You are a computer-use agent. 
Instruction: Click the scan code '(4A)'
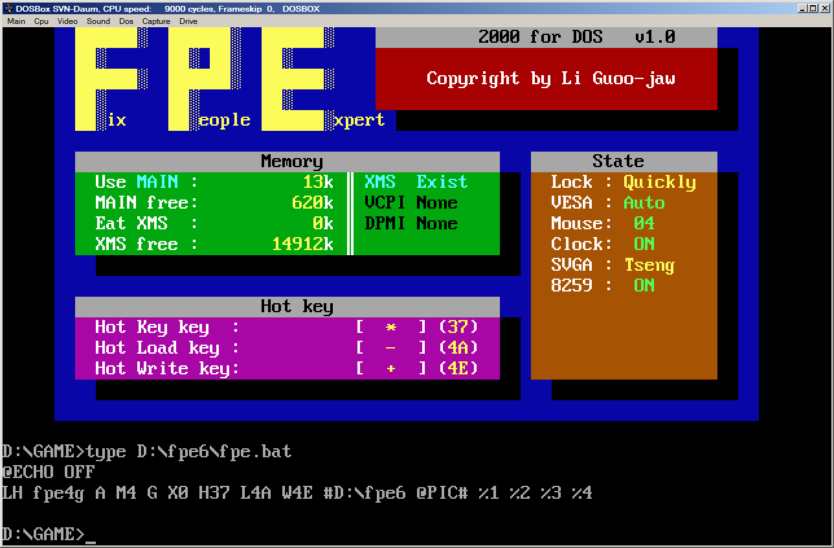(458, 348)
